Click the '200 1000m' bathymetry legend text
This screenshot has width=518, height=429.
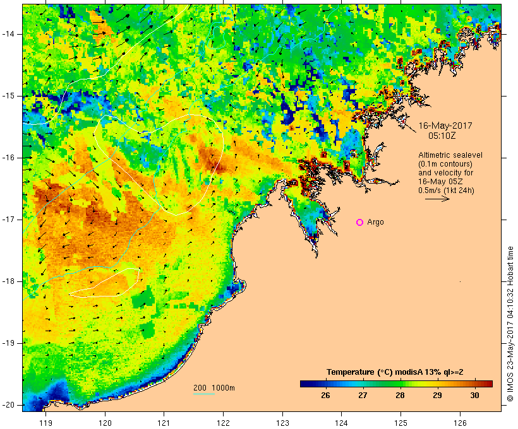214,388
